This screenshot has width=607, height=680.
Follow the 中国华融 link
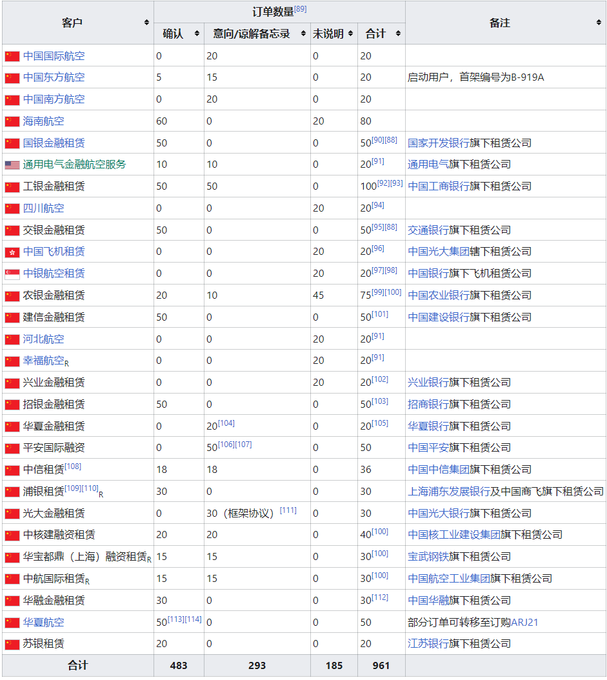point(428,601)
